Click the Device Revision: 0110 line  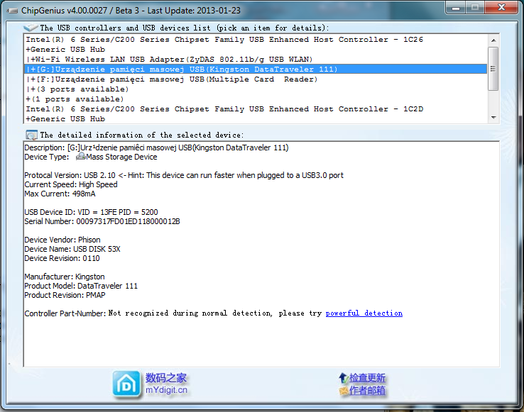(62, 258)
